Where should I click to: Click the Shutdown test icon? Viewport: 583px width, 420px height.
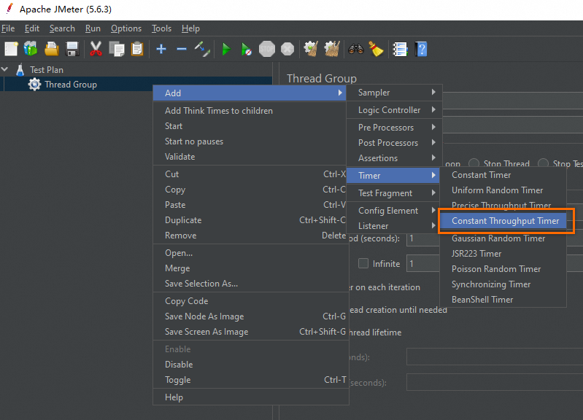tap(287, 49)
